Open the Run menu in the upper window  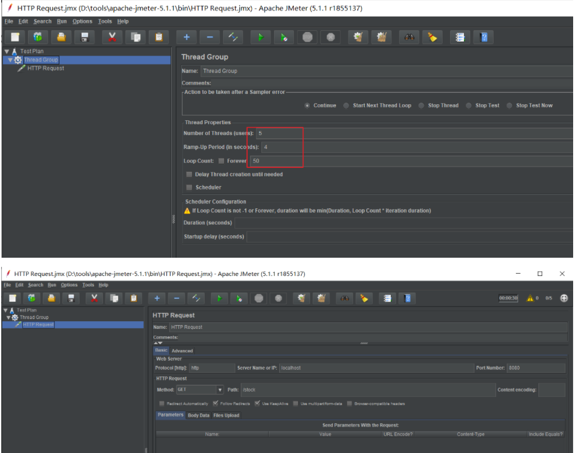tap(62, 21)
